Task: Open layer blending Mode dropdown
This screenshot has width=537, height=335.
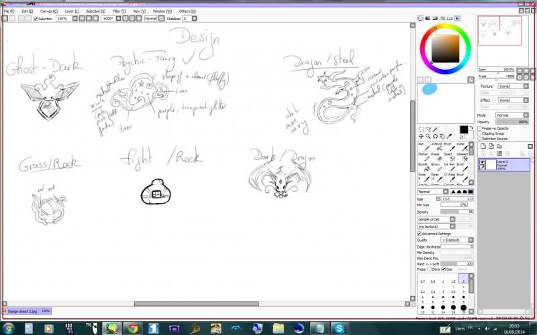Action: click(x=512, y=115)
